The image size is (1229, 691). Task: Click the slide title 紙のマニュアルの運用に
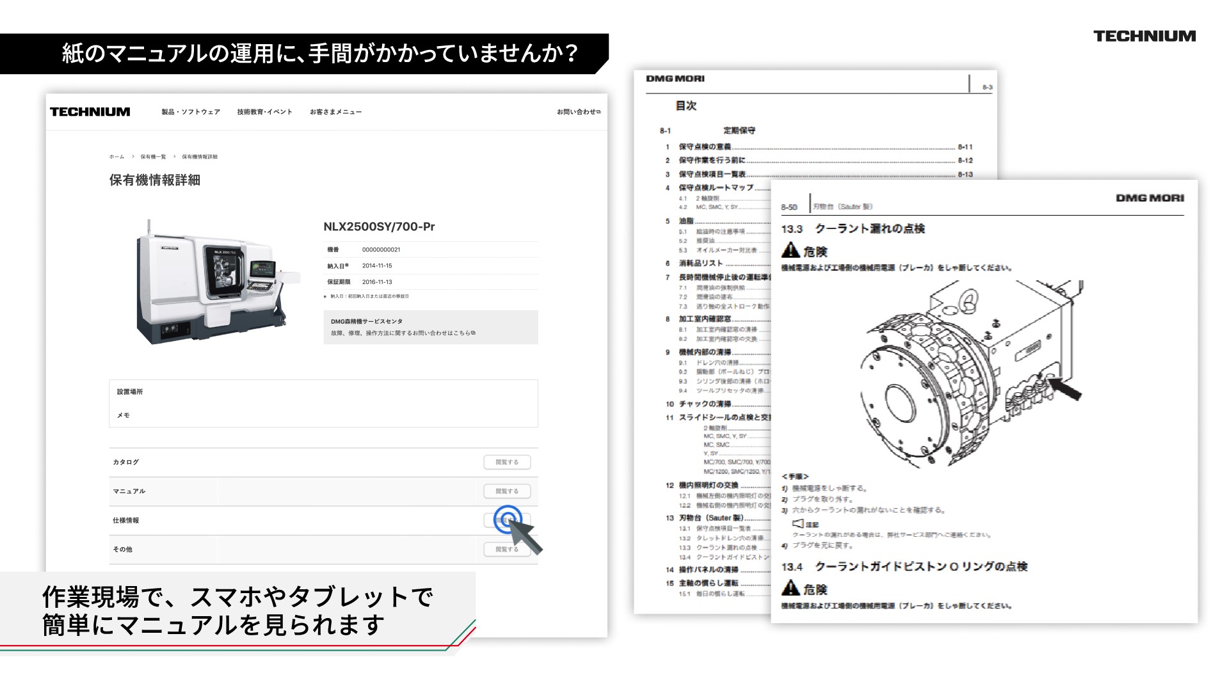point(320,53)
